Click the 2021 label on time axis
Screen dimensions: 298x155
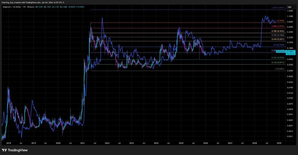click(x=83, y=143)
